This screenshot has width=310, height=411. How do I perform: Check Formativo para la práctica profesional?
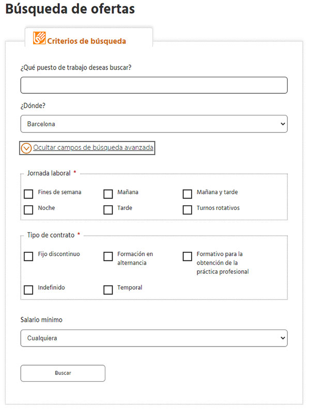coord(188,256)
